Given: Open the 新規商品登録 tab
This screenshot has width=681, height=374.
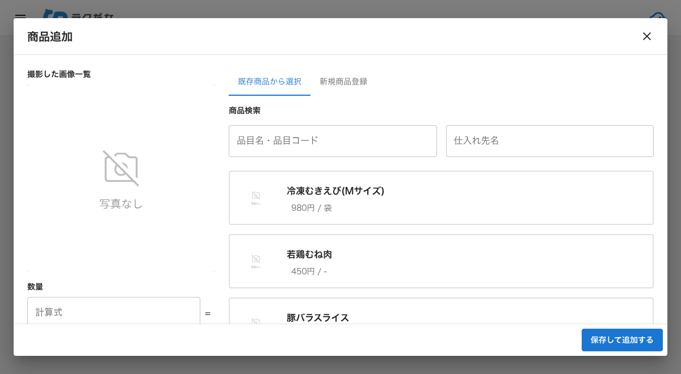Looking at the screenshot, I should pos(343,82).
